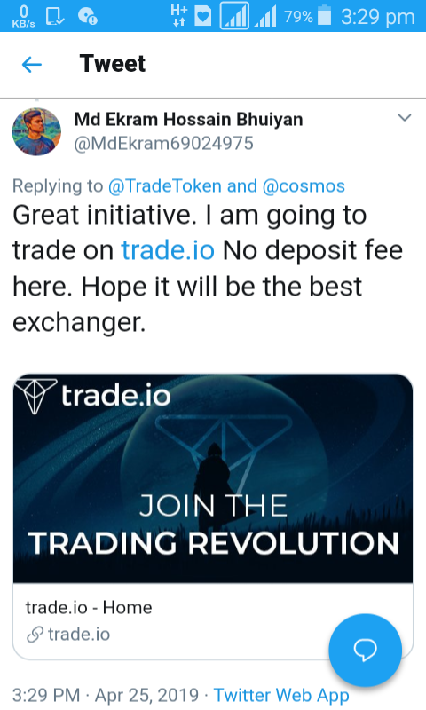
Task: Open the Twitter Web App link
Action: click(281, 695)
